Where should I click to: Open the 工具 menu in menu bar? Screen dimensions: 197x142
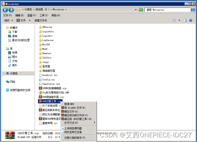(44, 15)
